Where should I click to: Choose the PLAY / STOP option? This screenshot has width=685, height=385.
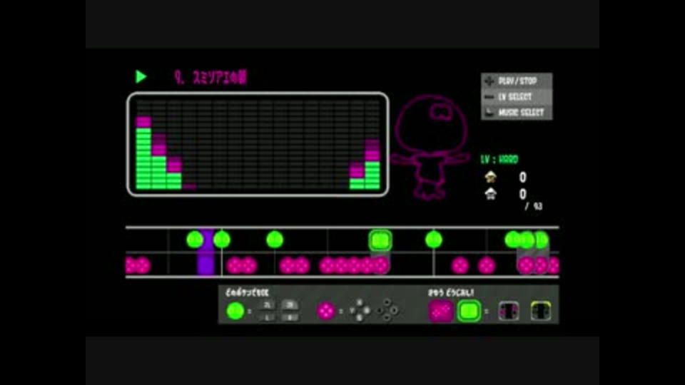(x=517, y=81)
